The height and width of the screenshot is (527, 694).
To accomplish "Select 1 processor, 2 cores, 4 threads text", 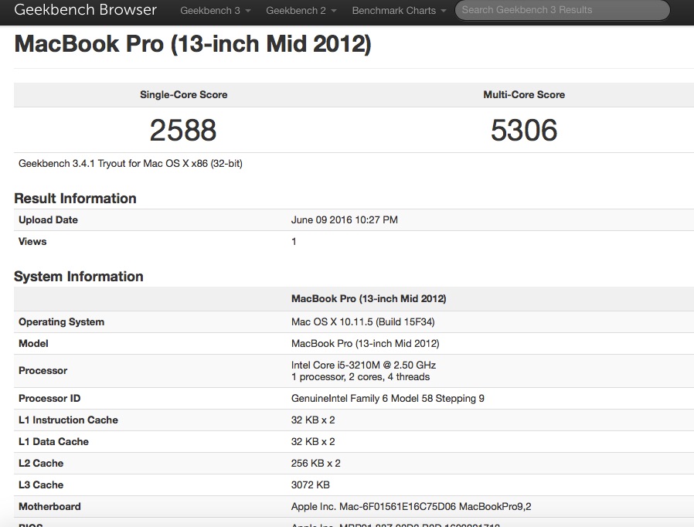I will [360, 377].
